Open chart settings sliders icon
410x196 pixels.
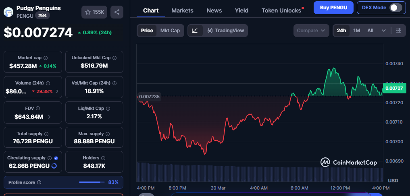pos(398,31)
